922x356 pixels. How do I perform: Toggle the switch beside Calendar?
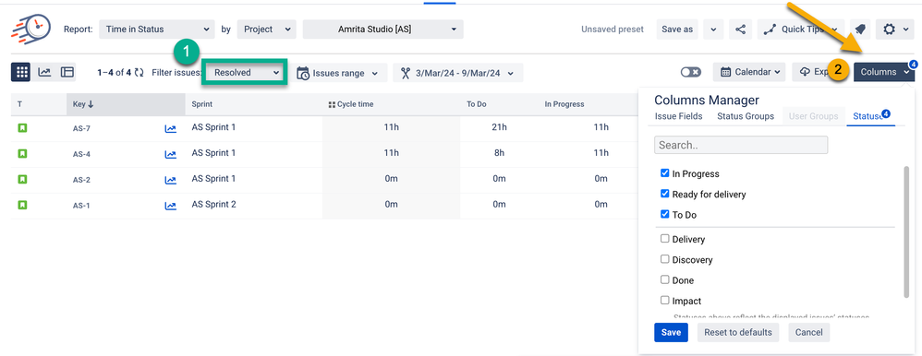pos(691,72)
